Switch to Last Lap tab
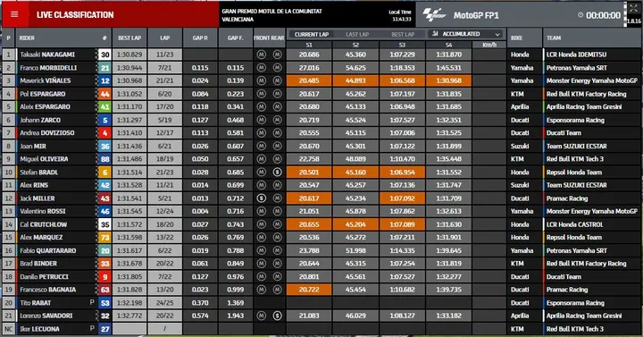643x337 pixels. pos(357,35)
